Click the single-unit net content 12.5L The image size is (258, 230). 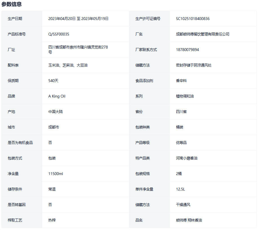(x=180, y=189)
